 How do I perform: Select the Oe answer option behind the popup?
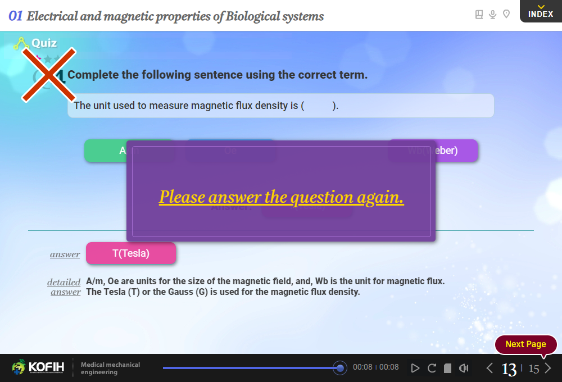click(230, 151)
